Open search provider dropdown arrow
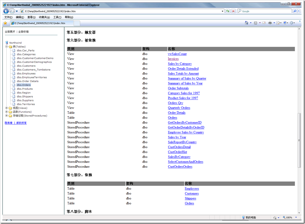Viewport: 305px width, 224px height. [x=299, y=11]
